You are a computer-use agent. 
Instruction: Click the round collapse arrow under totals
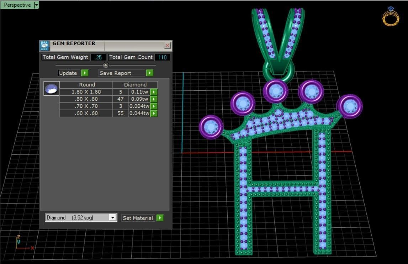106,65
